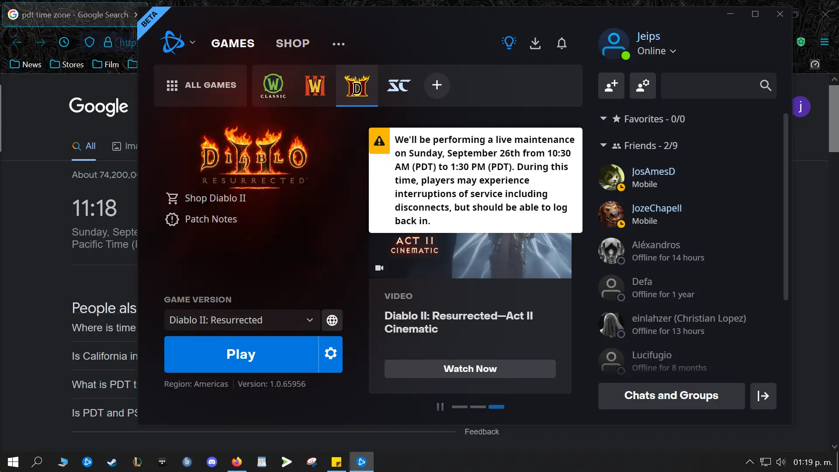Click the friends search magnifier icon
Image resolution: width=839 pixels, height=472 pixels.
[x=765, y=86]
